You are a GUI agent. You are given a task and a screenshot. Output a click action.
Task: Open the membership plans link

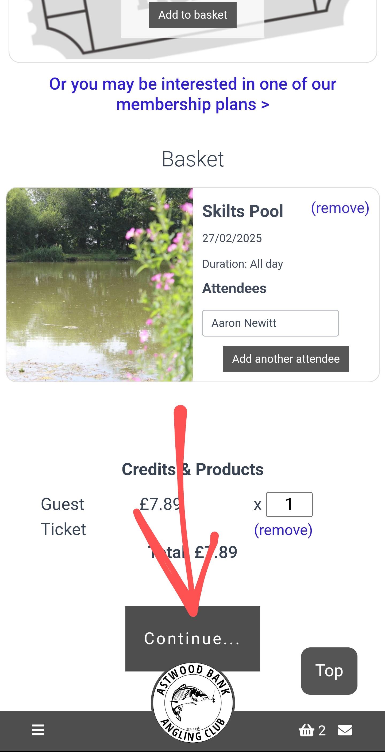tap(192, 94)
